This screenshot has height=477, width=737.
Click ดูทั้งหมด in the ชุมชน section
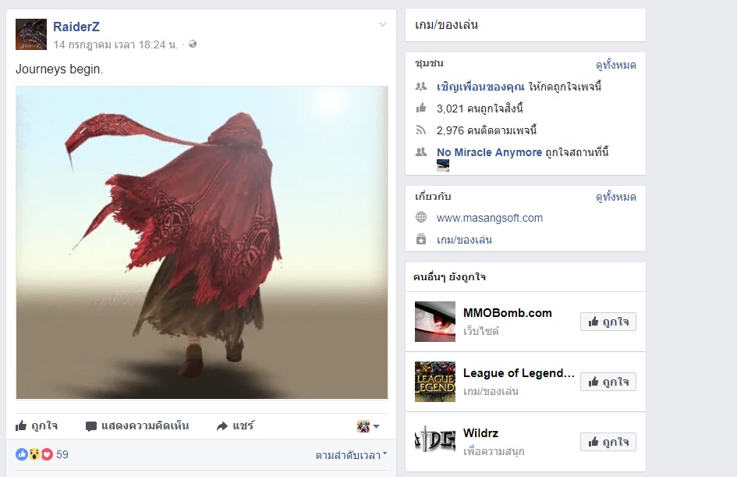click(x=615, y=66)
